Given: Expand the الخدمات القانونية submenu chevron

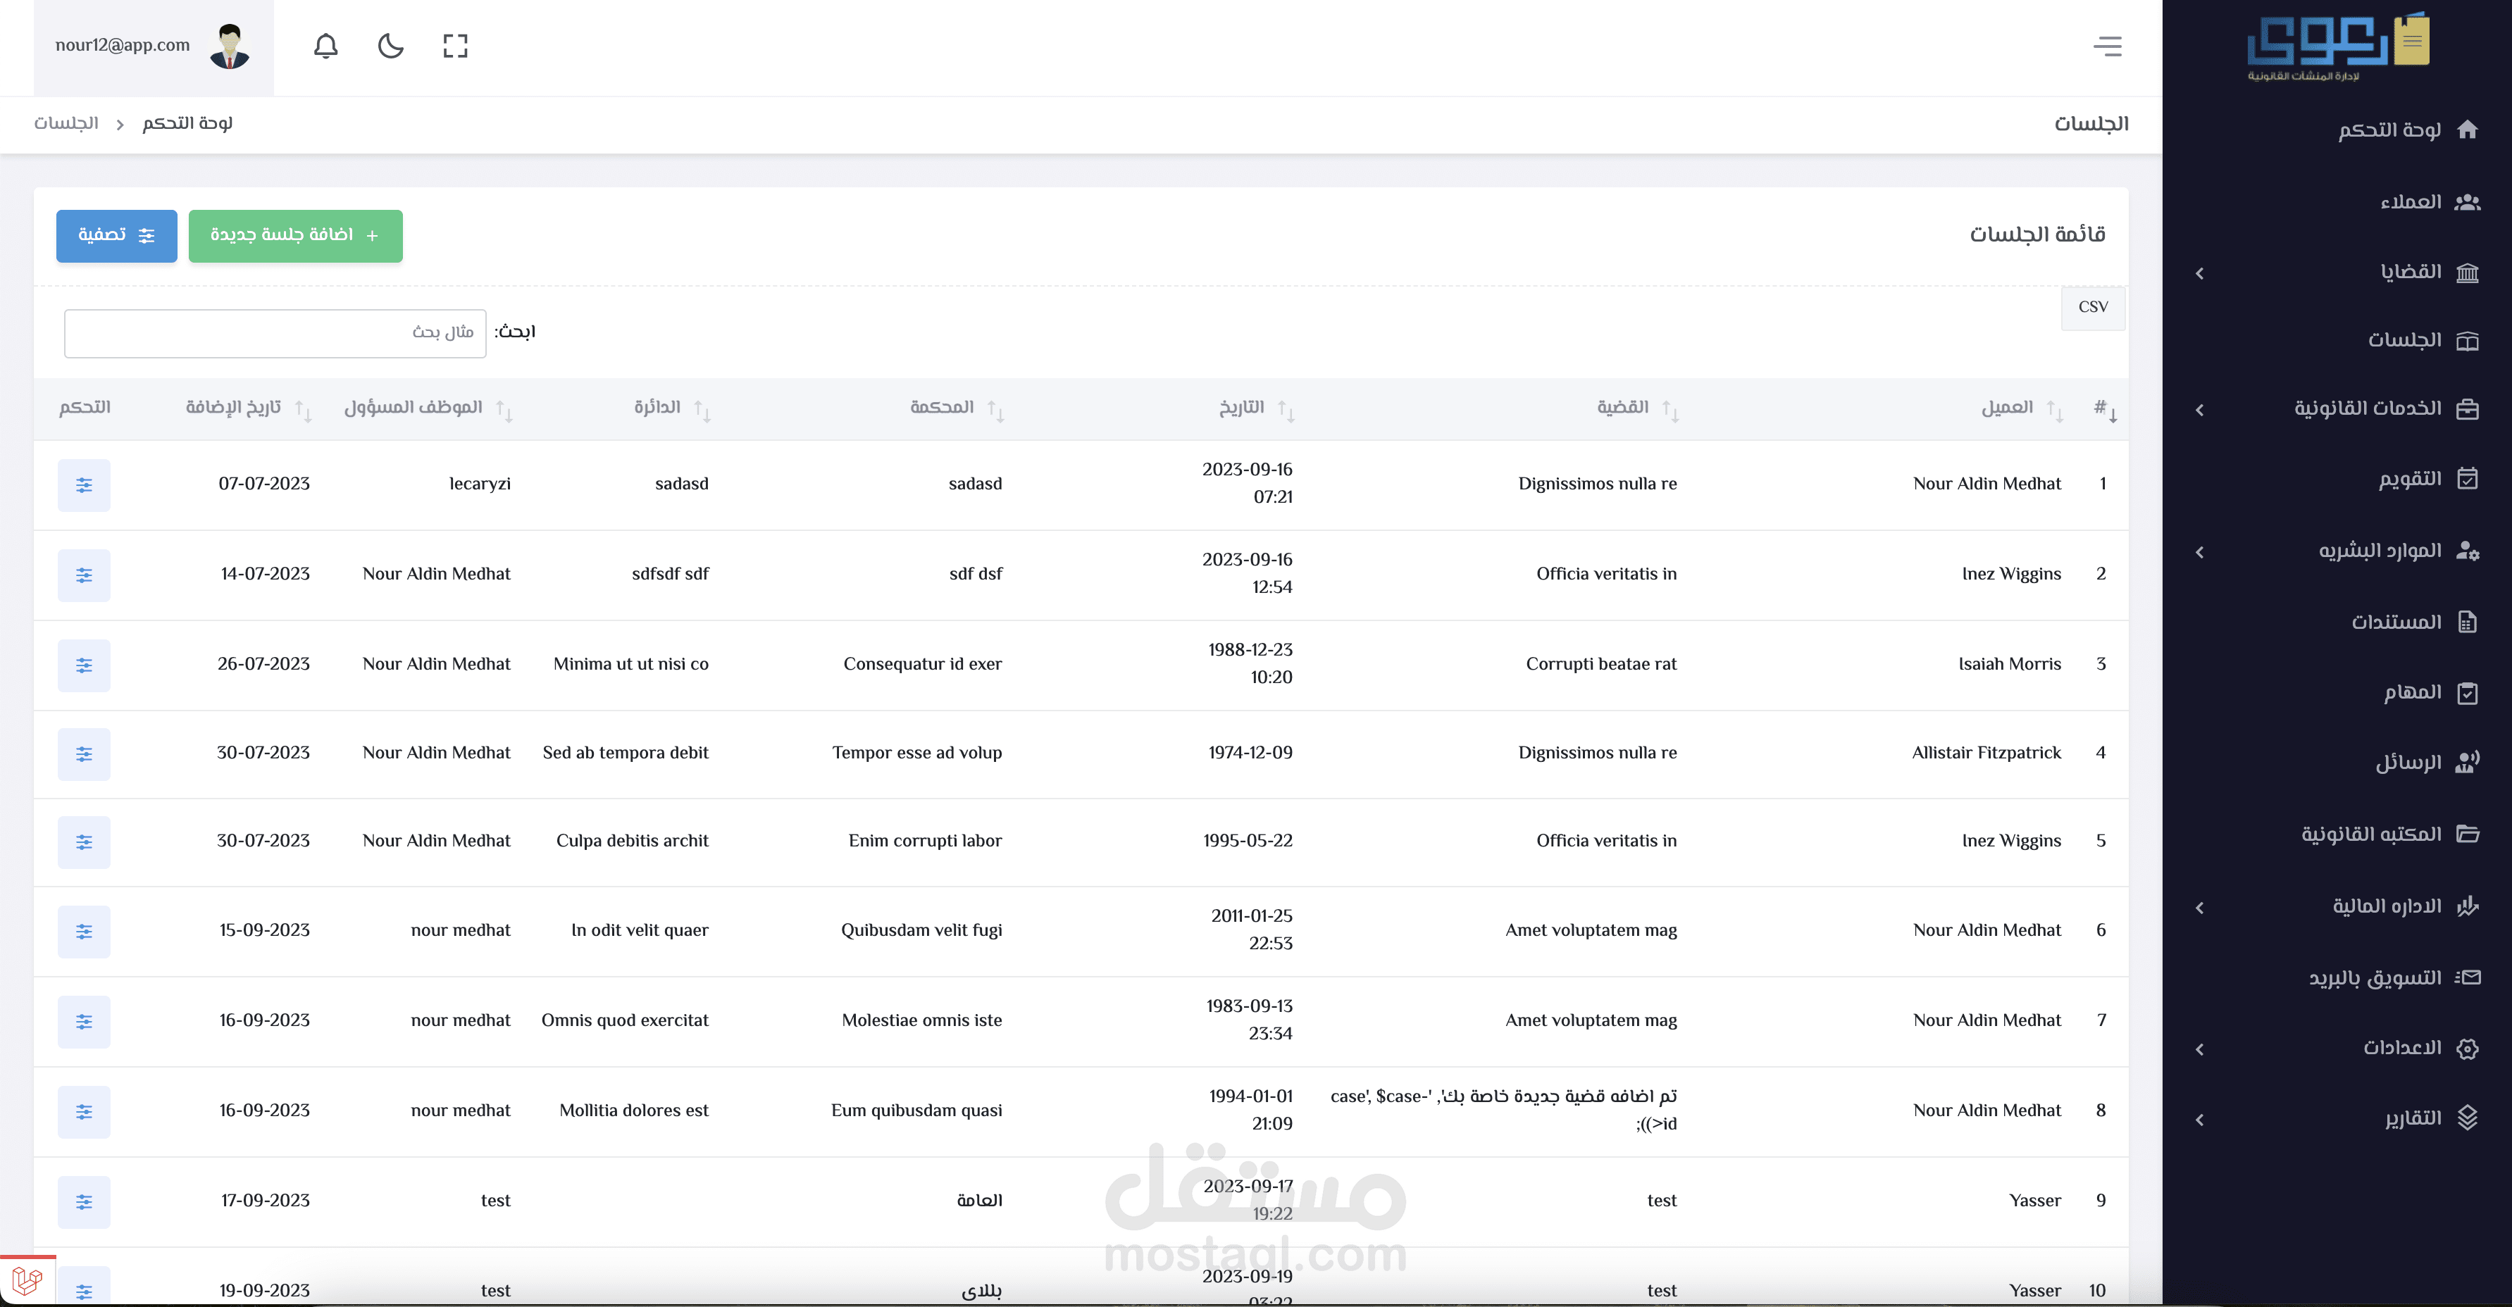Looking at the screenshot, I should tap(2200, 411).
